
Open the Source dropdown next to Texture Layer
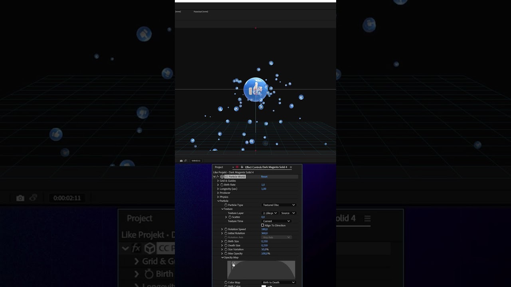click(x=288, y=213)
